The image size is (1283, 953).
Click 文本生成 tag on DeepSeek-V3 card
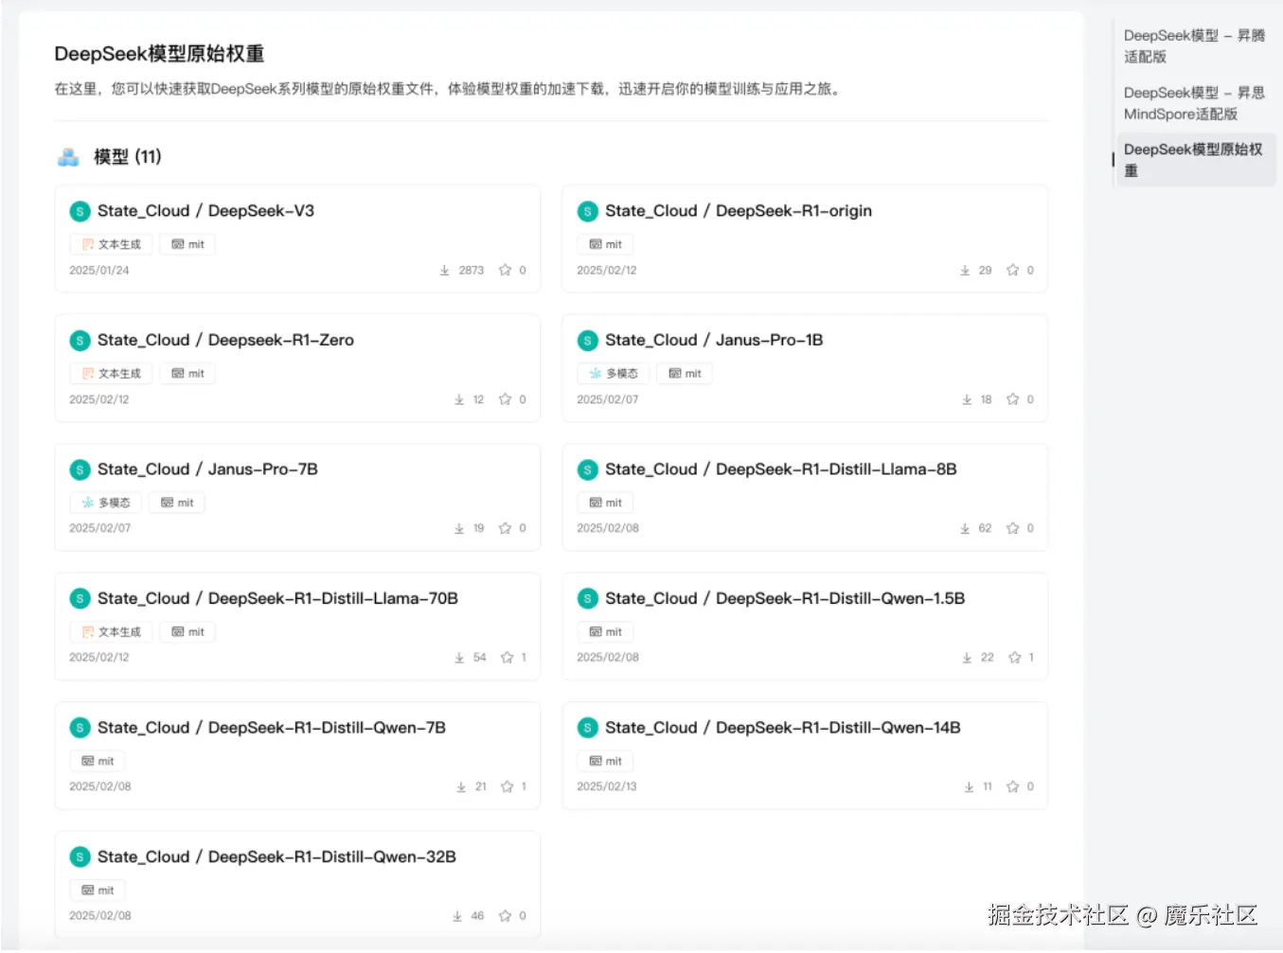[x=111, y=244]
